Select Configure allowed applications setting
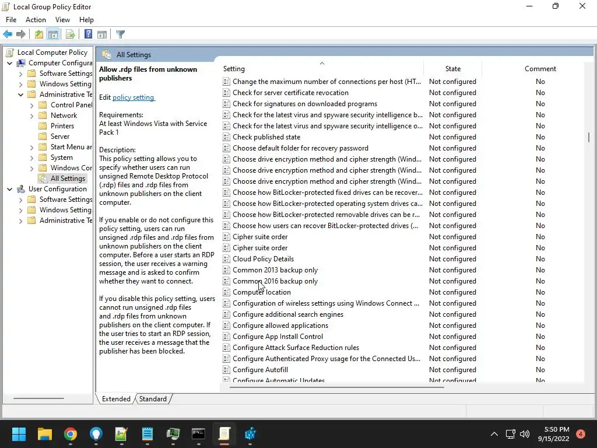 pos(280,325)
